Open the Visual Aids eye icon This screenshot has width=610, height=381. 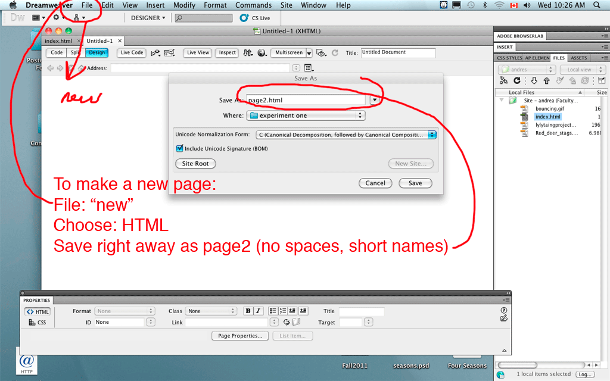click(x=321, y=52)
